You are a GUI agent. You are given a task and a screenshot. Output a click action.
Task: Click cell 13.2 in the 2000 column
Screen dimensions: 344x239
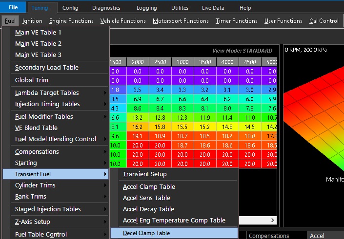[x=138, y=118]
